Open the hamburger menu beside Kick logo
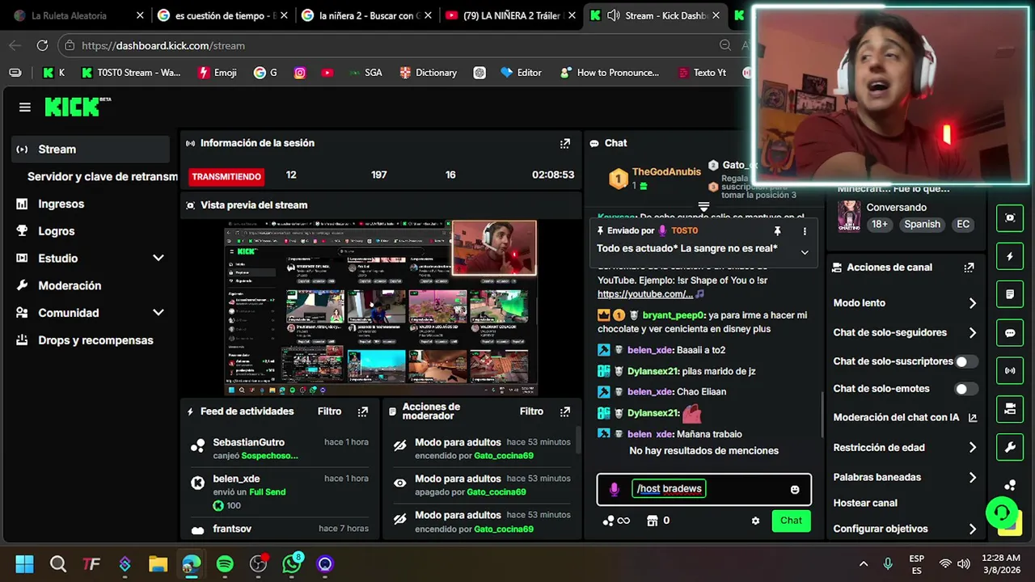The image size is (1035, 582). pyautogui.click(x=25, y=108)
